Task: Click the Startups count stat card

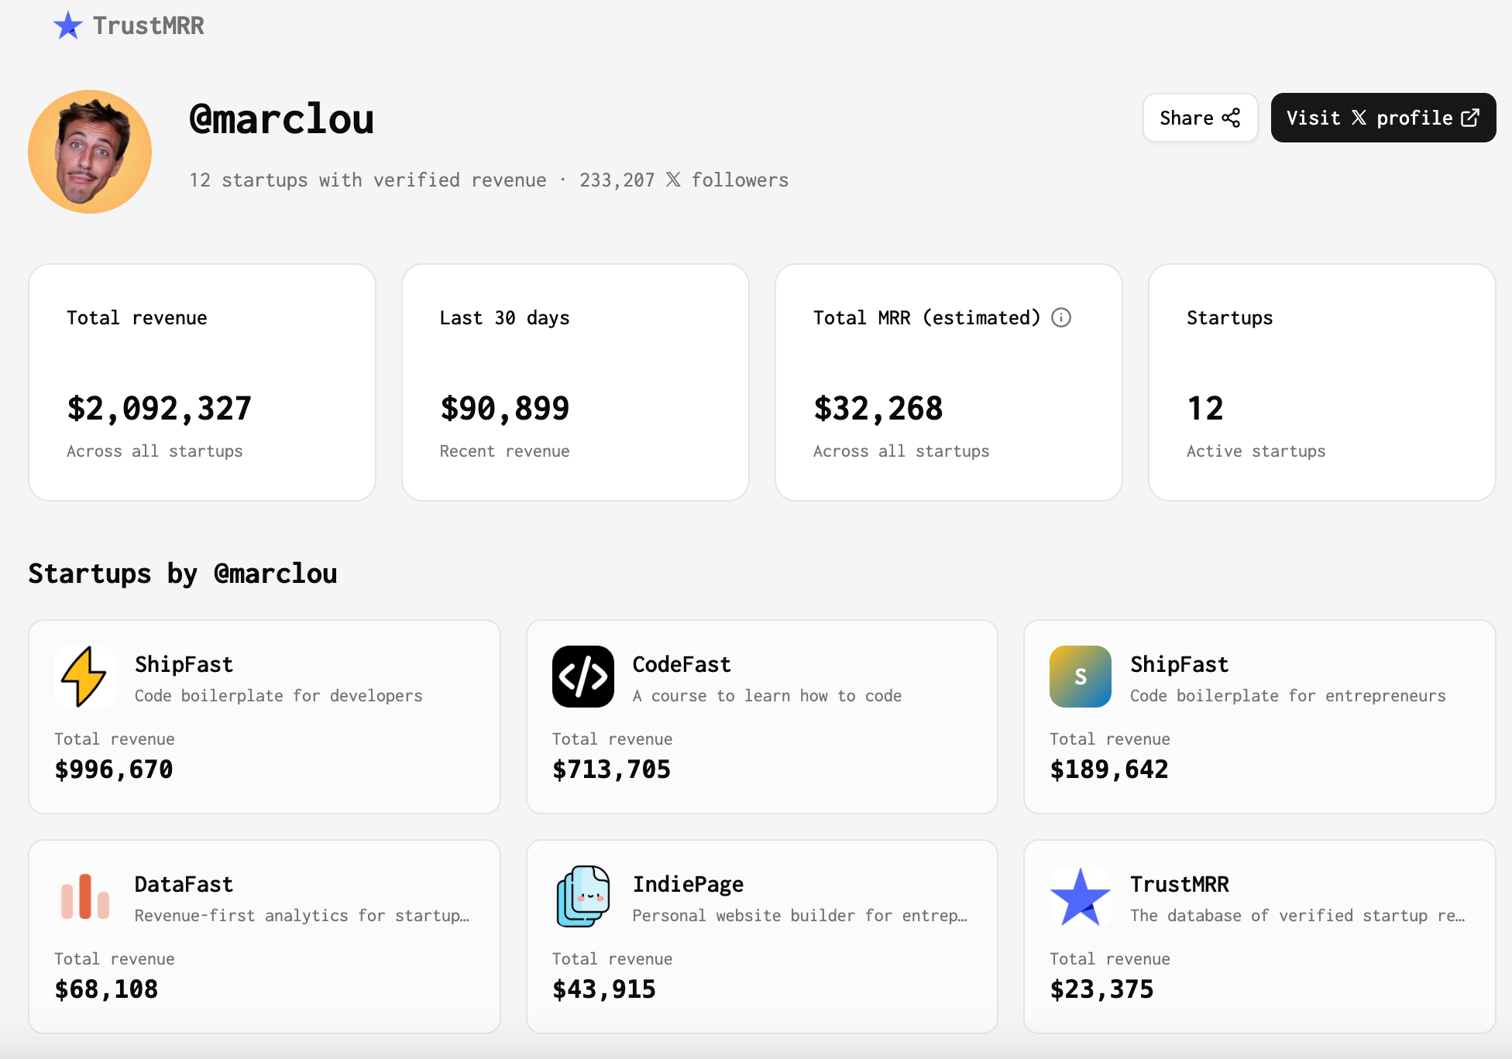Action: 1321,382
